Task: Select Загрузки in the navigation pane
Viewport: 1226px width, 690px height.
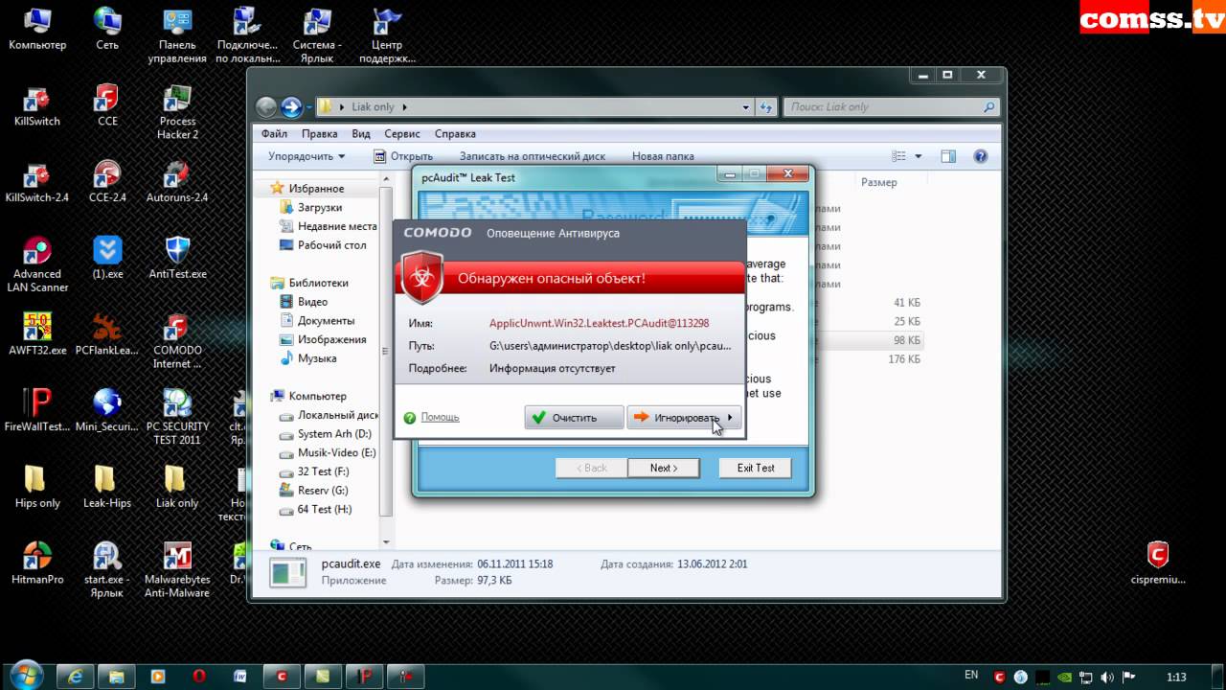Action: pos(311,207)
